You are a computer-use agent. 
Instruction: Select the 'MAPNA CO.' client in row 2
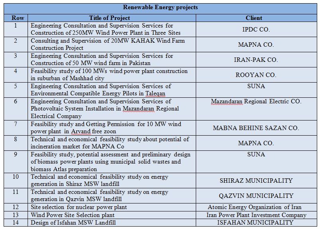click(256, 45)
